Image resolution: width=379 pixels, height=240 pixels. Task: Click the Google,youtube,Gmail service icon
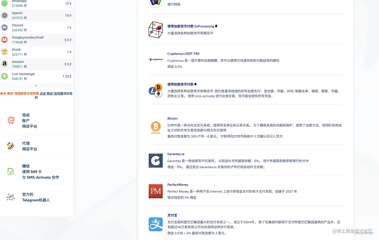(x=5, y=40)
